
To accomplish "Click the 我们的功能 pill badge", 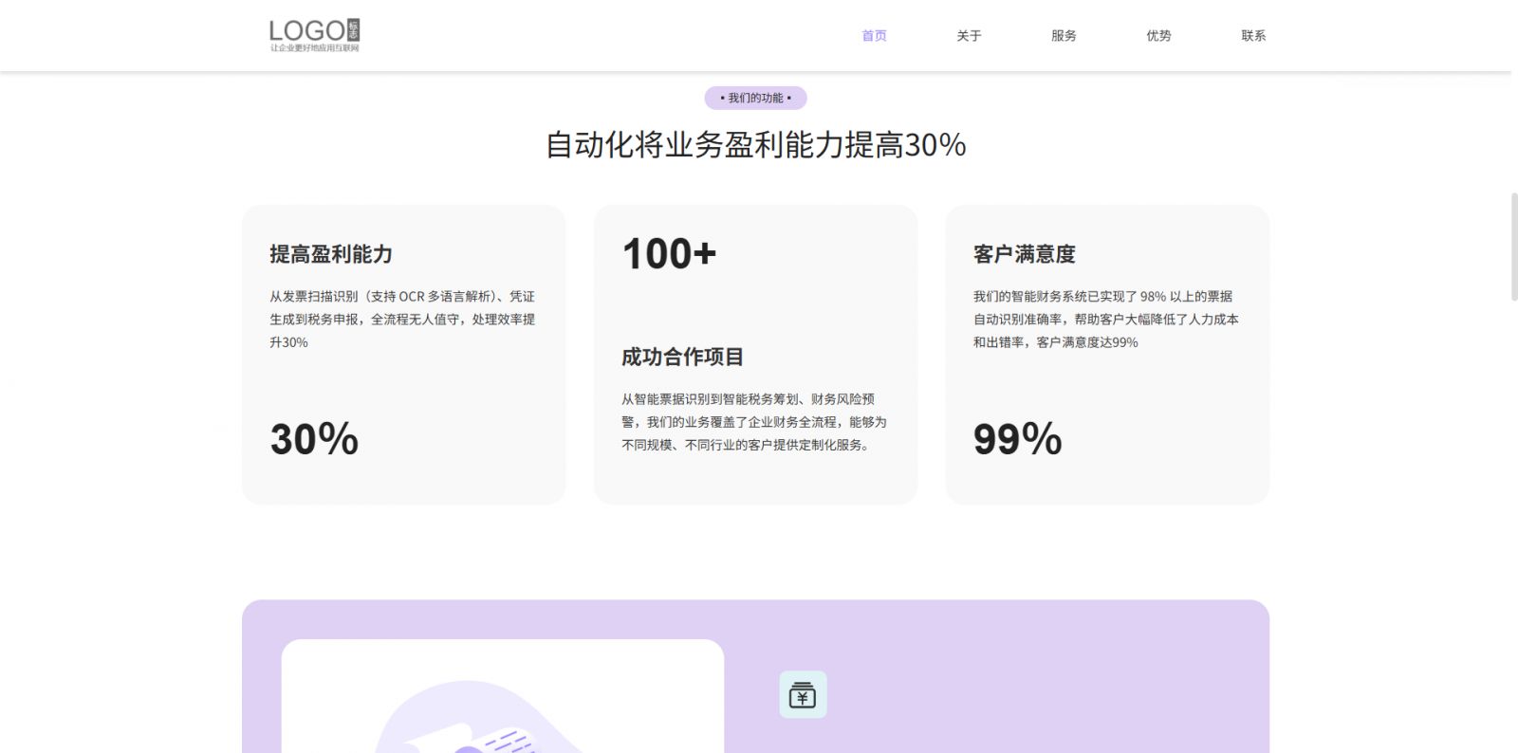I will pos(755,98).
